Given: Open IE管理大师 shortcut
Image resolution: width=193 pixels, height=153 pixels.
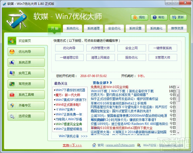Looking at the screenshot, I should [163, 58].
